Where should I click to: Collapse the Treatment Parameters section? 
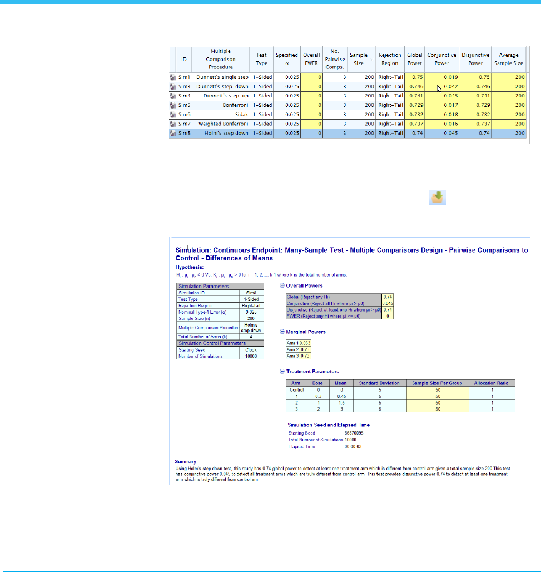(282, 371)
